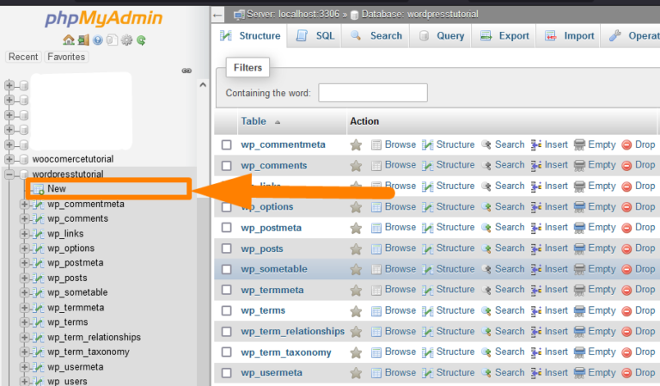Reload navigation panel with green refresh icon
The height and width of the screenshot is (386, 660).
coord(140,40)
